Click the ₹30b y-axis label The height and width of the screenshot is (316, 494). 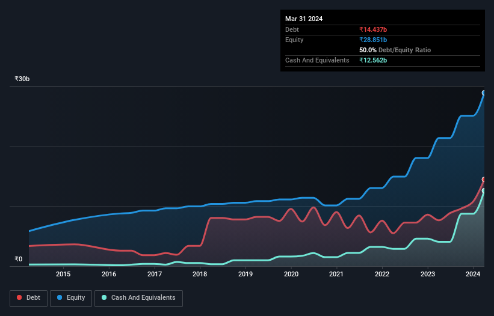point(22,79)
